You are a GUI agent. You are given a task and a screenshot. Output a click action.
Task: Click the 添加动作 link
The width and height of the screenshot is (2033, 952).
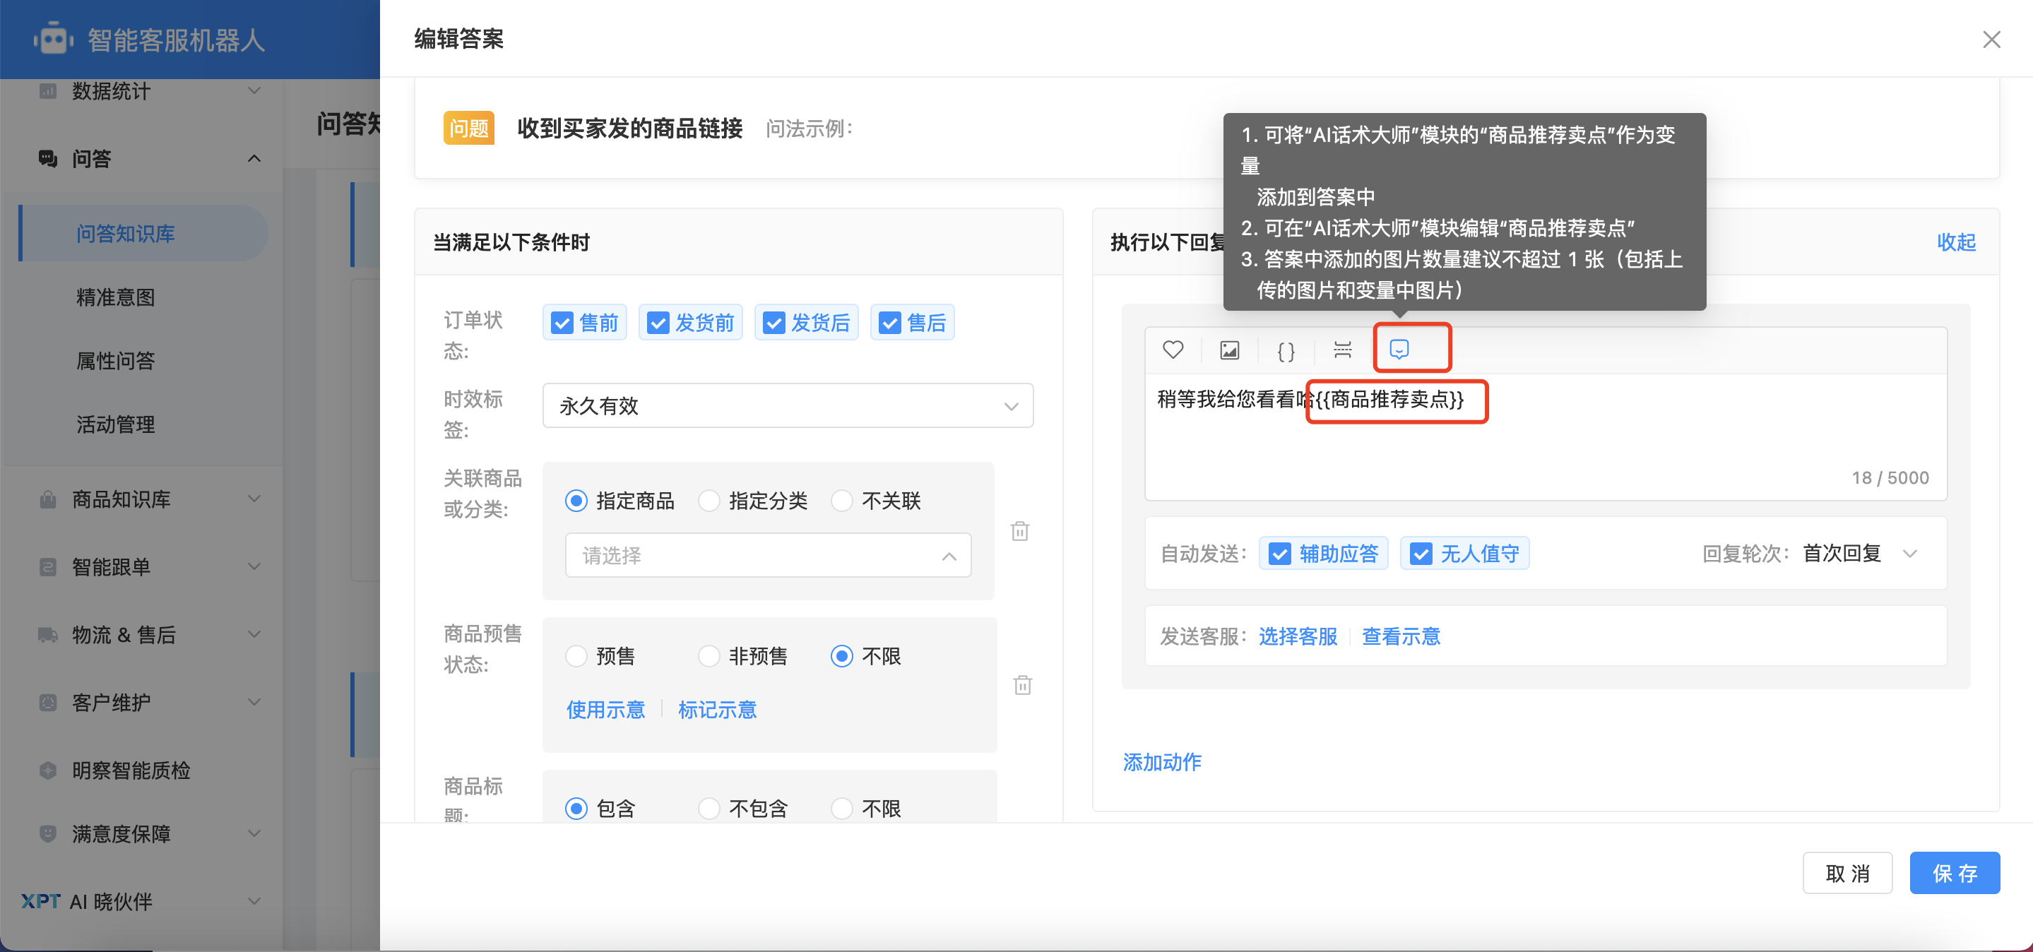[1162, 762]
